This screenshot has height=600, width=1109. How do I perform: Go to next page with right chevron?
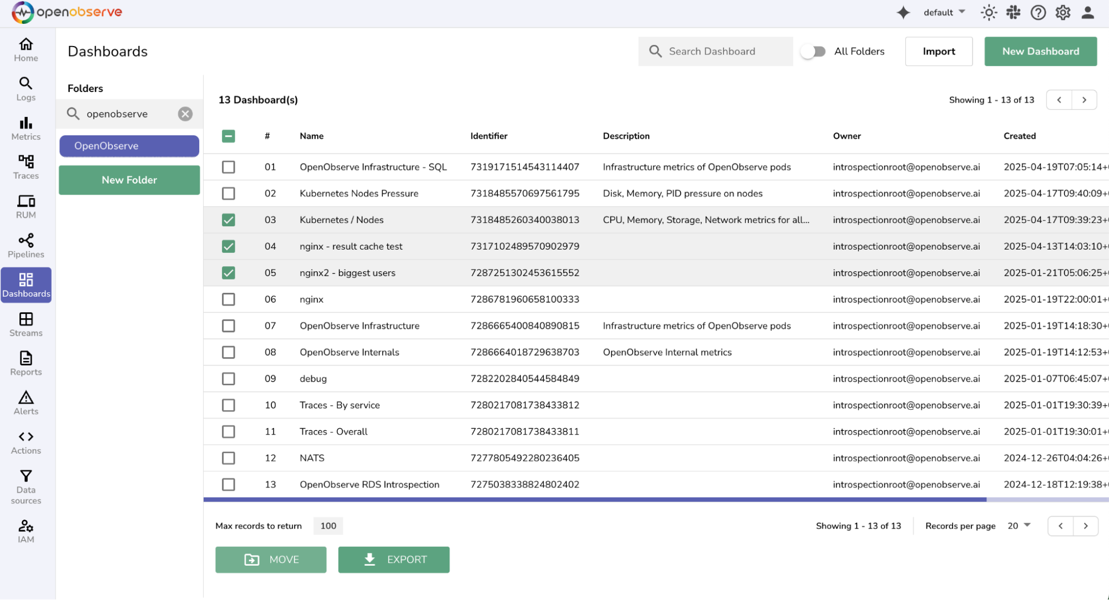1085,100
